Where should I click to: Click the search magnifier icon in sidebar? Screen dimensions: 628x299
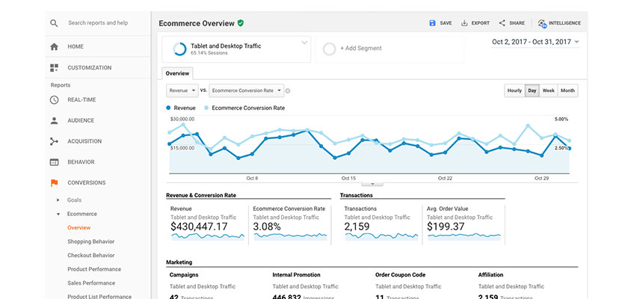54,23
